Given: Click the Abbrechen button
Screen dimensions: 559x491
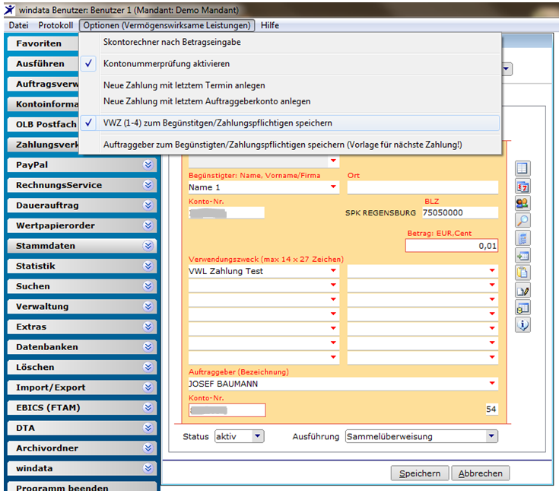Looking at the screenshot, I should [480, 473].
